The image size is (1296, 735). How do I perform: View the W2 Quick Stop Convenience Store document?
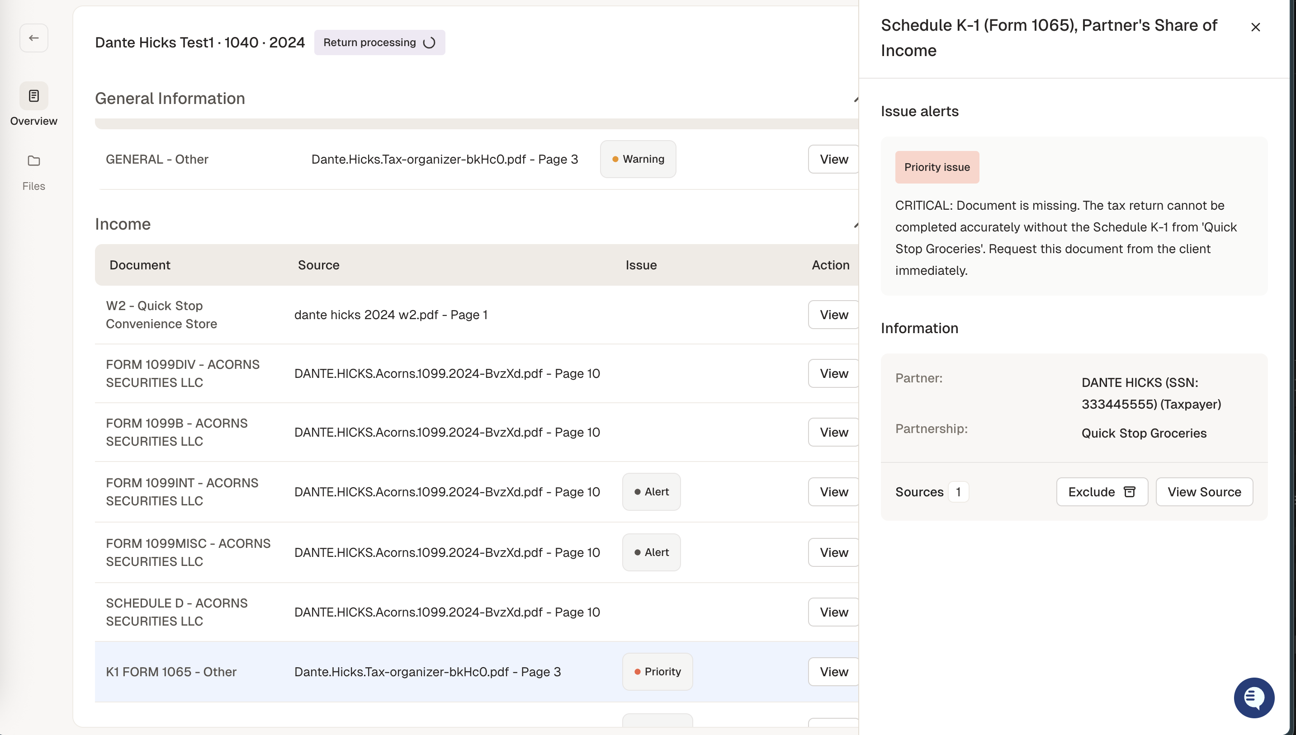(833, 315)
